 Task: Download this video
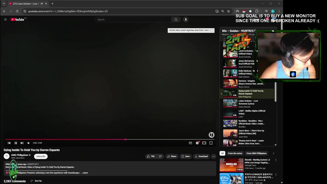tap(201, 156)
